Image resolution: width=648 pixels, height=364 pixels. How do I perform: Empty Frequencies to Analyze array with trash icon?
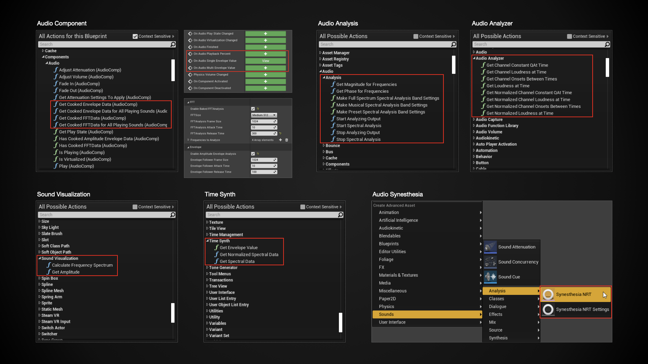click(287, 140)
